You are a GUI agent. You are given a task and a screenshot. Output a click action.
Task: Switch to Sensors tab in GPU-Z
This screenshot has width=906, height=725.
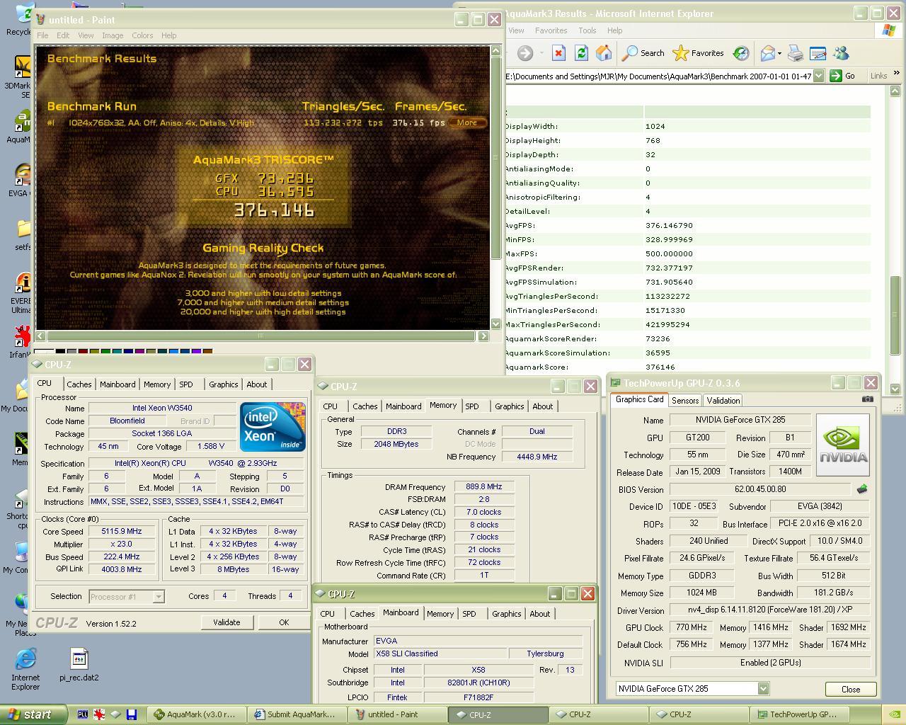pos(685,400)
